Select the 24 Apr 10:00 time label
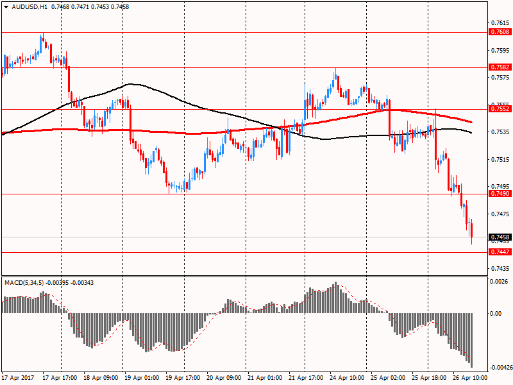Screen dimensions: 513x385 pos(348,379)
